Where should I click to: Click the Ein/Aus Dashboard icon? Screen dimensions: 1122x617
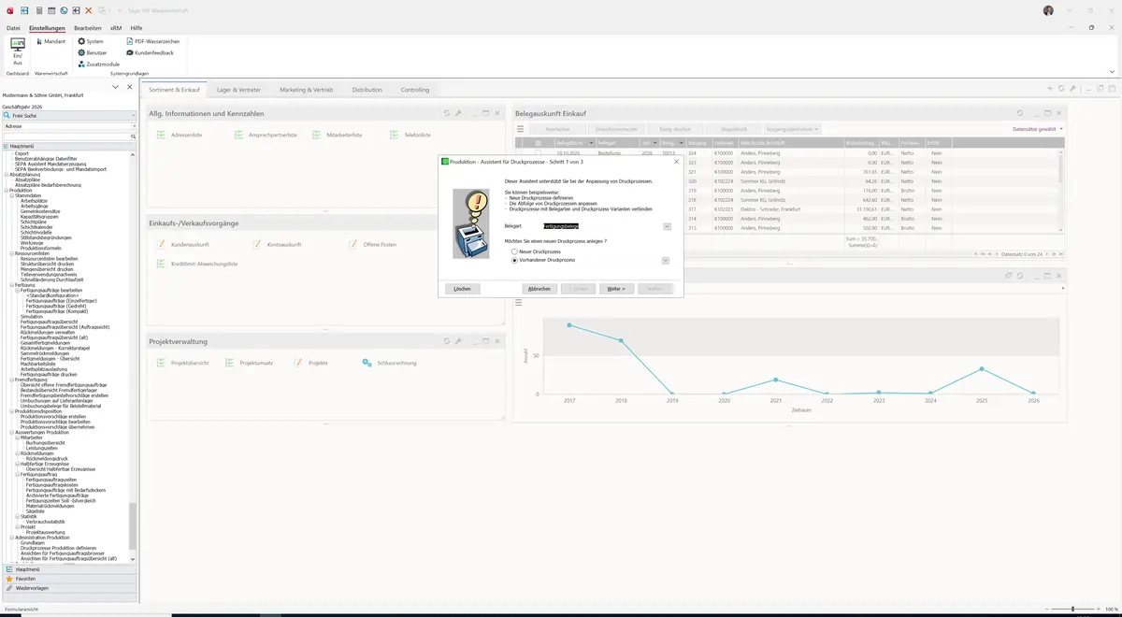[17, 52]
